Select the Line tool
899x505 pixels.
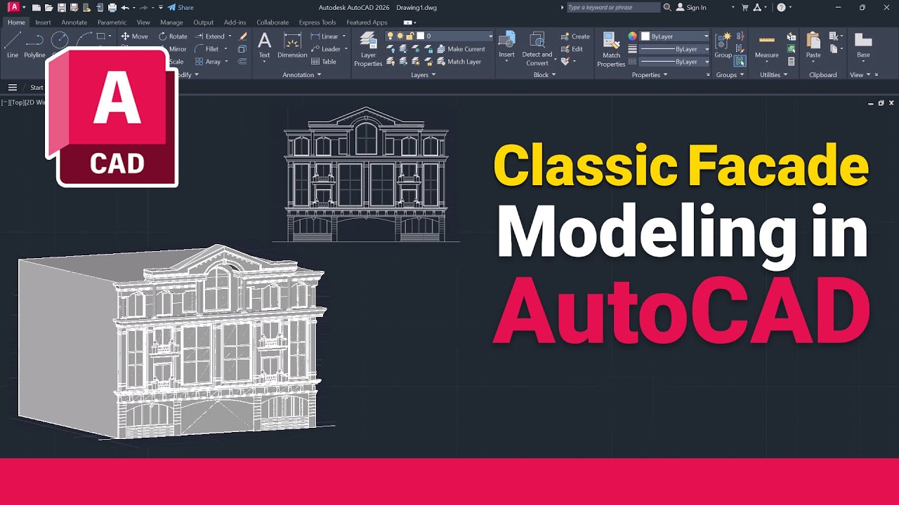[13, 45]
